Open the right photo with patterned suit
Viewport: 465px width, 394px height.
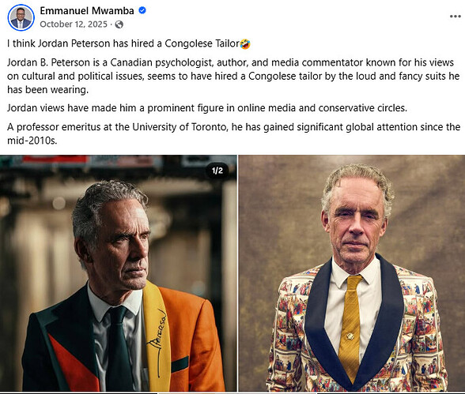(x=352, y=273)
